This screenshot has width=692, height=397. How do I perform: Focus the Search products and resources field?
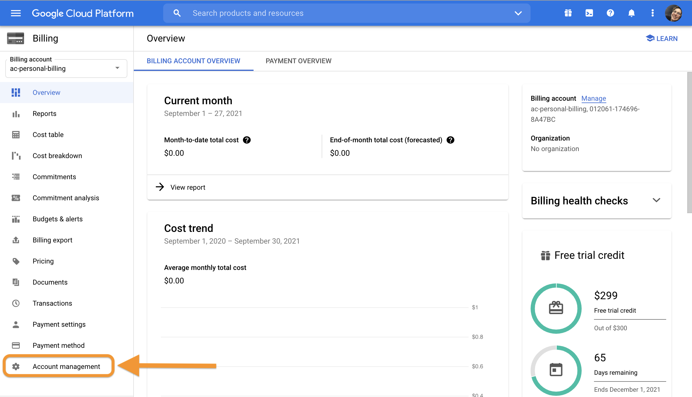[x=347, y=13]
